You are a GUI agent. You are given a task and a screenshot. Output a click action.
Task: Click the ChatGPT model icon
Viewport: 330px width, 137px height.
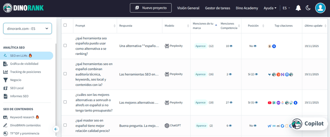pos(167,125)
